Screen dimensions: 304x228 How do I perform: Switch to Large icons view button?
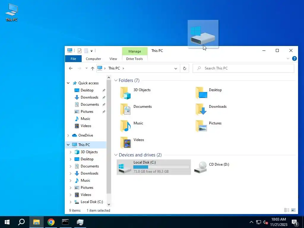coord(293,210)
